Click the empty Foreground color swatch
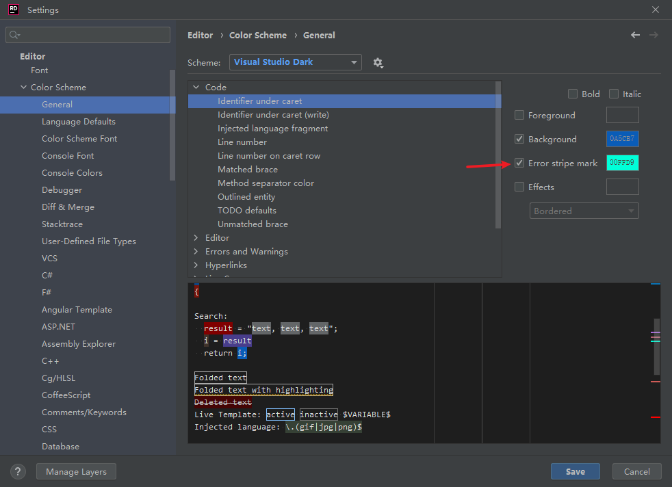This screenshot has width=672, height=487. pos(622,115)
